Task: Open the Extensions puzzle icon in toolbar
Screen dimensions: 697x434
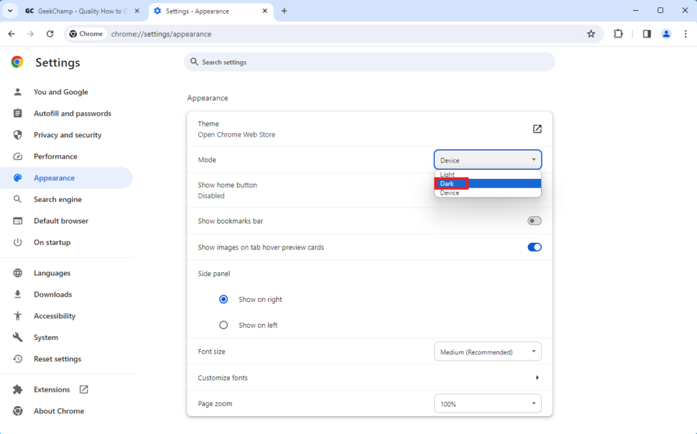Action: coord(618,34)
